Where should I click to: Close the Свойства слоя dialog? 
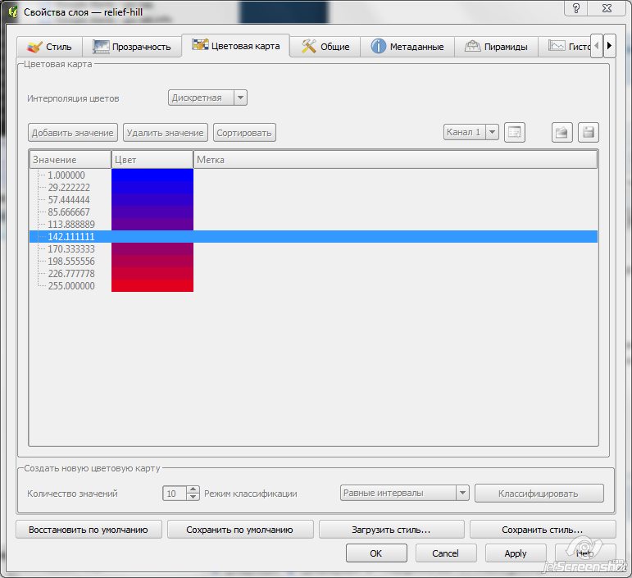(607, 8)
